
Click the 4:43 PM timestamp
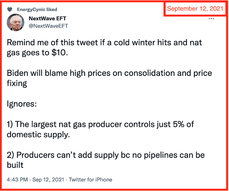tap(17, 180)
